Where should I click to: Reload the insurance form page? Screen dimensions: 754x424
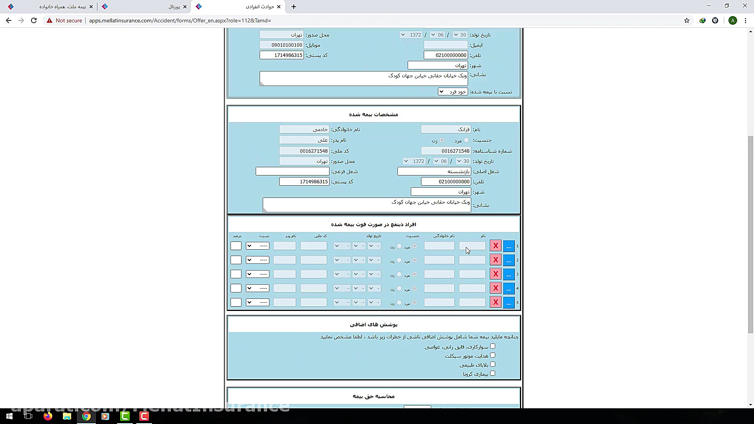[34, 20]
